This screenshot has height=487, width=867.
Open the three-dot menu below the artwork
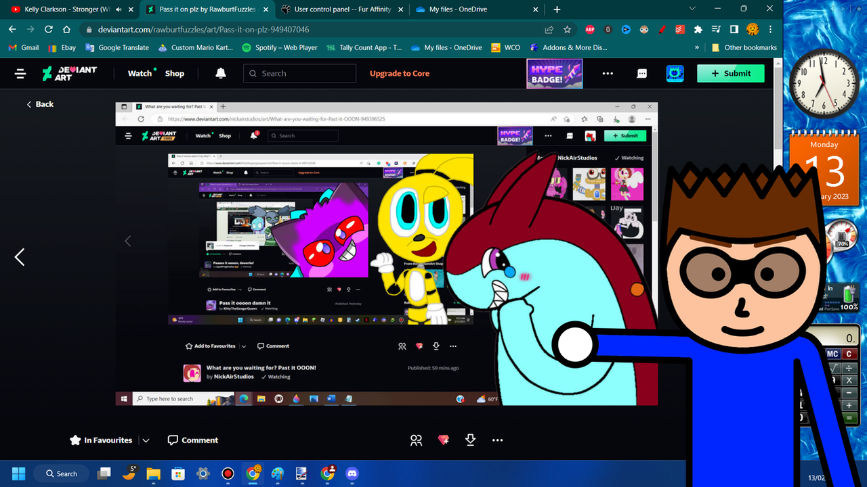pyautogui.click(x=498, y=440)
